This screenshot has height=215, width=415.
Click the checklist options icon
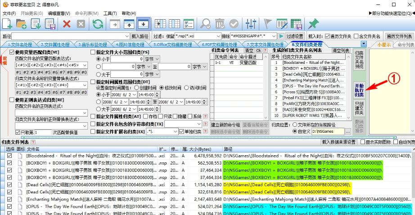(x=189, y=24)
